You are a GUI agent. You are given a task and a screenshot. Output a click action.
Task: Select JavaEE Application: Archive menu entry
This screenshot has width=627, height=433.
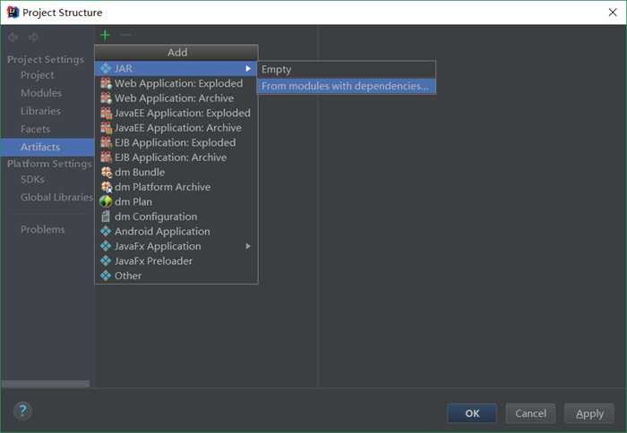click(176, 127)
